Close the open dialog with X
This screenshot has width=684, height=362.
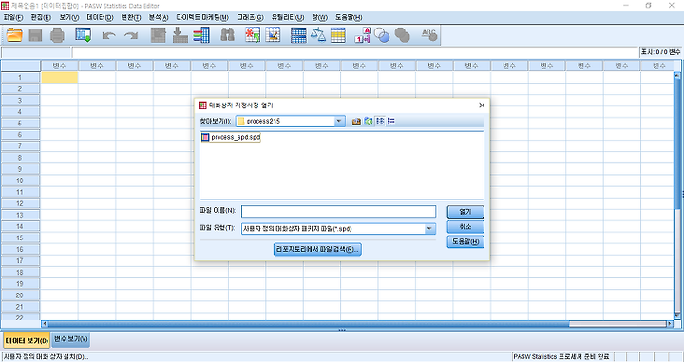[482, 105]
